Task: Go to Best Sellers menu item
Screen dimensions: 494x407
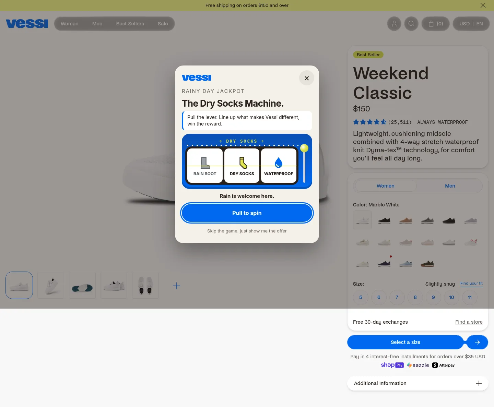Action: (130, 24)
